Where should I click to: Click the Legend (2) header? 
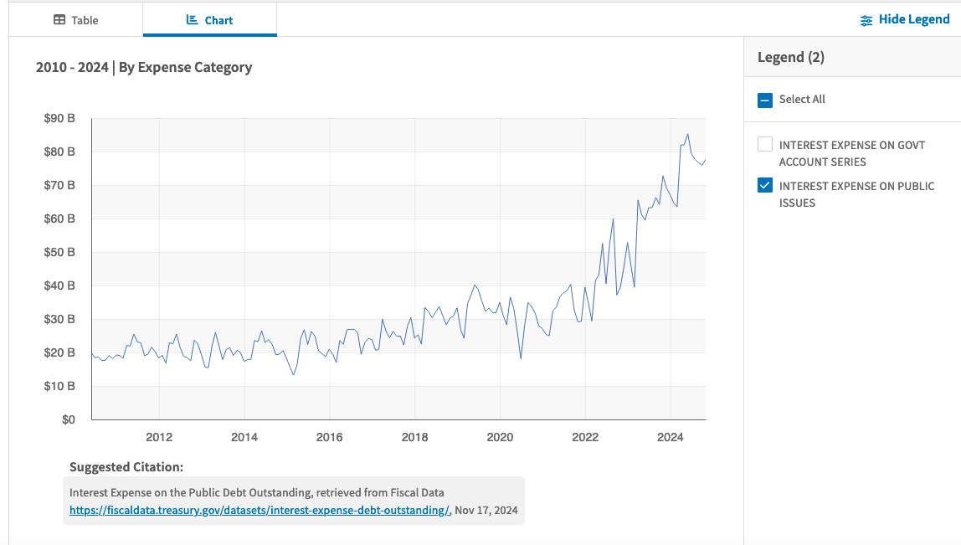[x=790, y=57]
